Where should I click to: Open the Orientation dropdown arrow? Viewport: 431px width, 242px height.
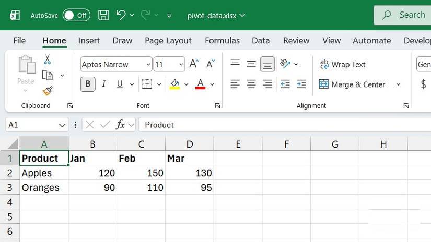296,64
